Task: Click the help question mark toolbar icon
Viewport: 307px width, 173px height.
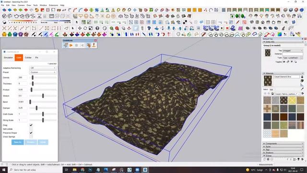Action: point(97,28)
